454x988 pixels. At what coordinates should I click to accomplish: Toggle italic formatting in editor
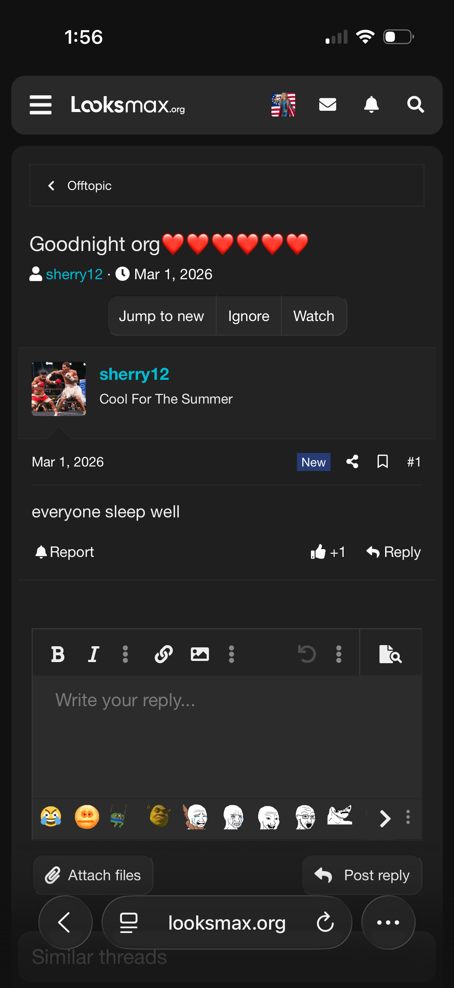pos(93,654)
